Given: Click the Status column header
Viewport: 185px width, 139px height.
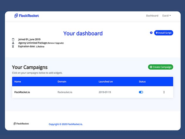Looking at the screenshot, I should [x=142, y=81].
